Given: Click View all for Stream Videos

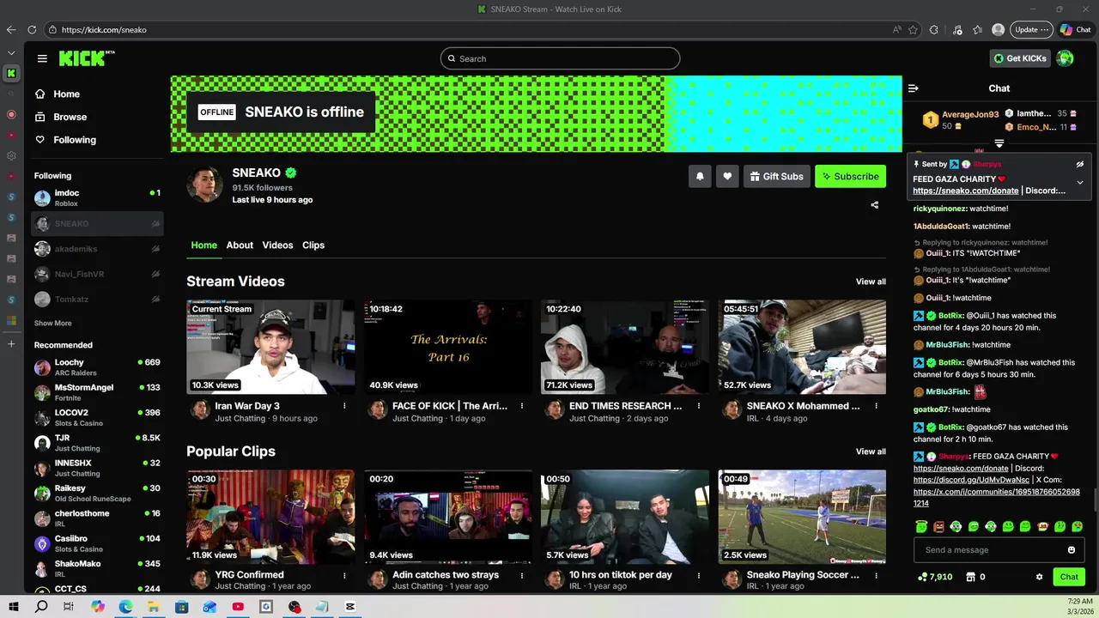Looking at the screenshot, I should [871, 282].
